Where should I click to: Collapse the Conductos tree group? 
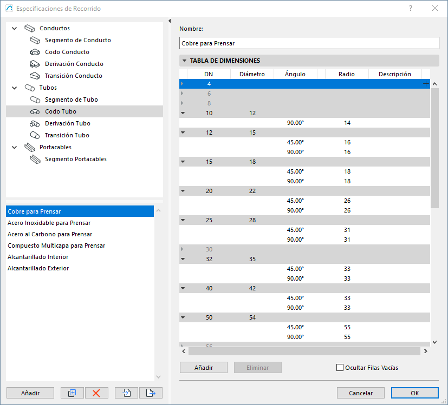(x=15, y=28)
